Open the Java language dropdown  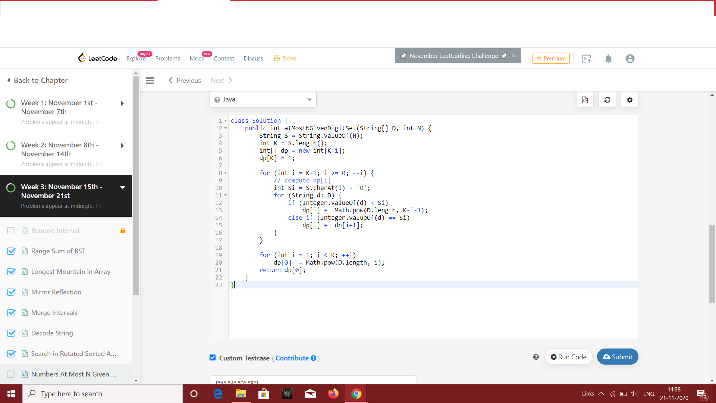pyautogui.click(x=263, y=99)
